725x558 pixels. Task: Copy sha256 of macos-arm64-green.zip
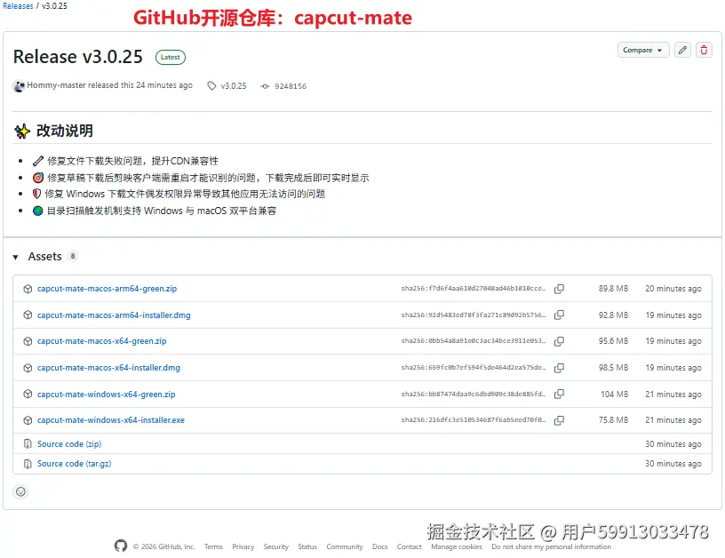(x=559, y=289)
